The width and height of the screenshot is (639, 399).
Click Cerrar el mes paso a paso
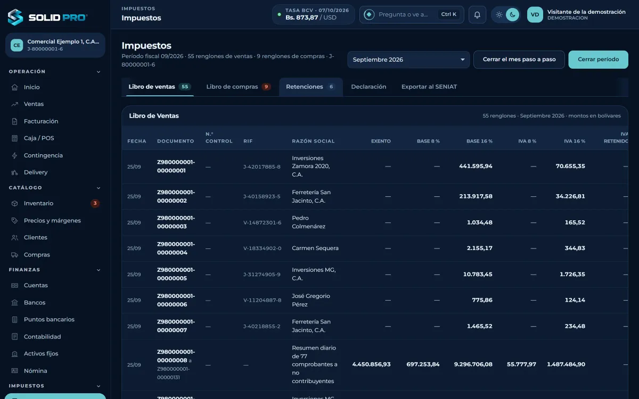[519, 60]
